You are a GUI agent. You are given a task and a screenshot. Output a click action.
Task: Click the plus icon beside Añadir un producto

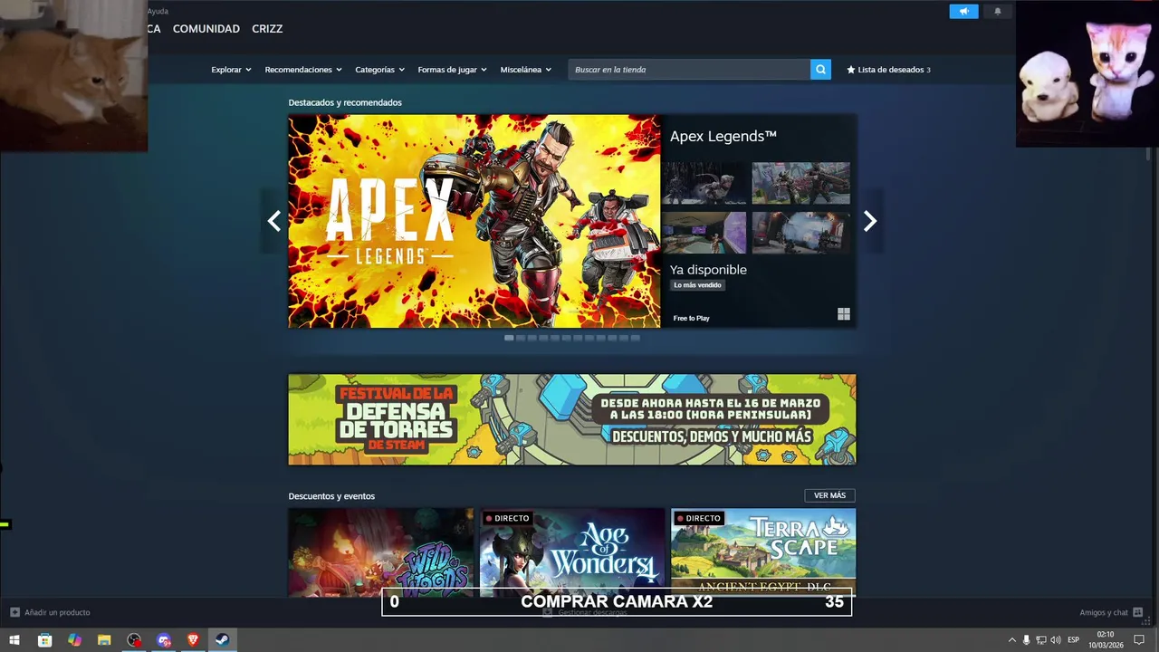14,612
